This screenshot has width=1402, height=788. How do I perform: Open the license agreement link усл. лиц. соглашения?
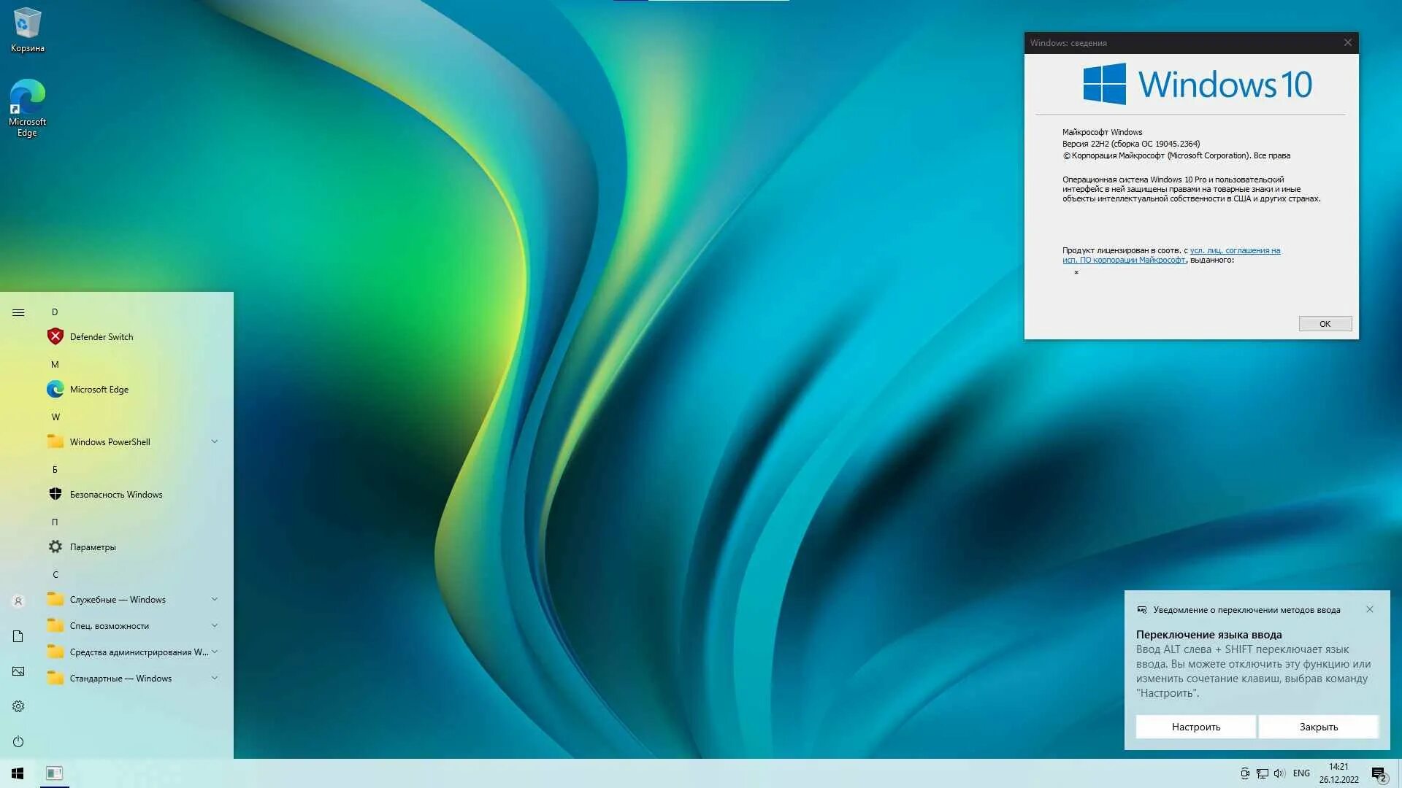pos(1235,250)
